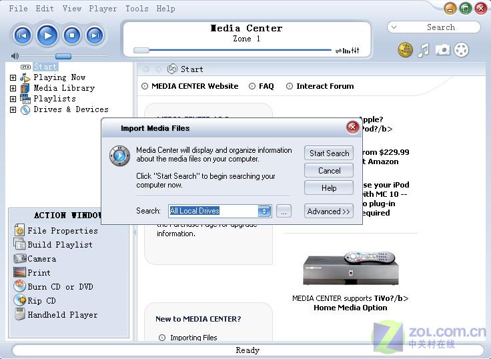Click Cancel in Import Media Files dialog
491x359 pixels.
(x=329, y=171)
